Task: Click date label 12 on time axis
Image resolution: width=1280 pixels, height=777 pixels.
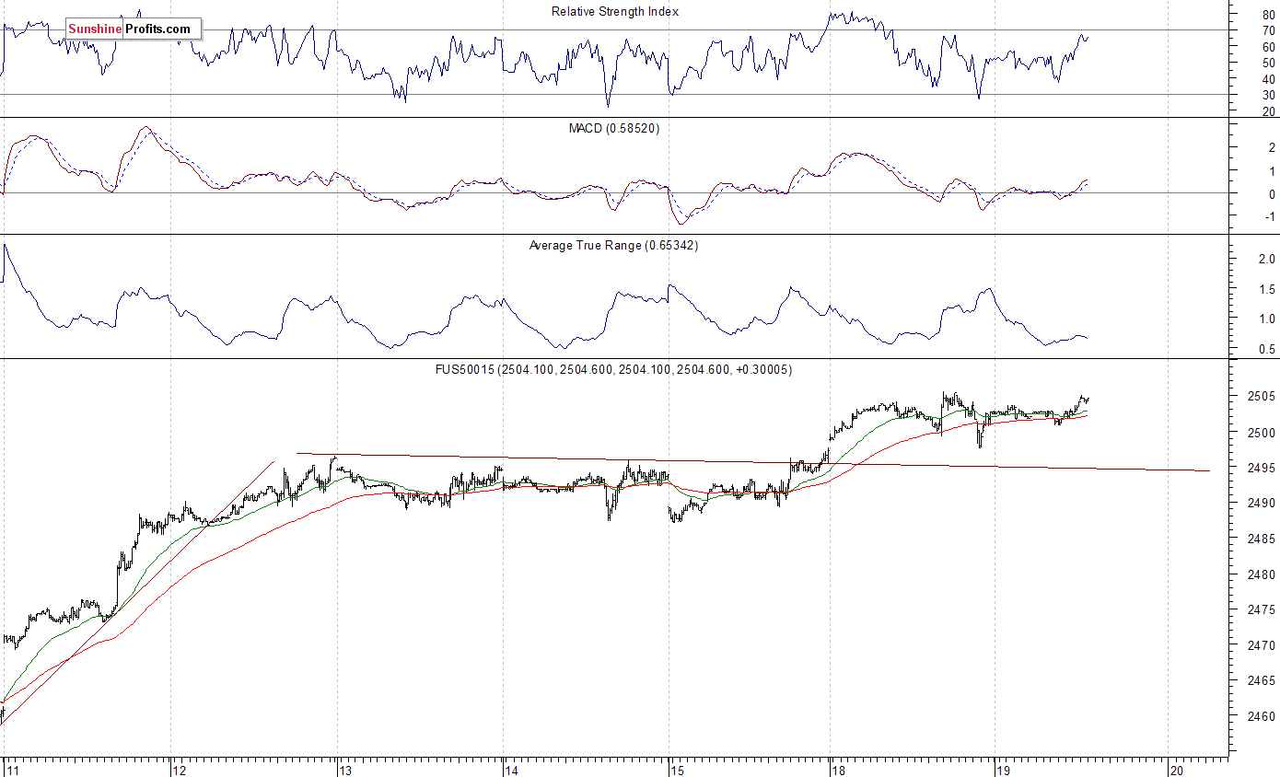Action: (x=179, y=770)
